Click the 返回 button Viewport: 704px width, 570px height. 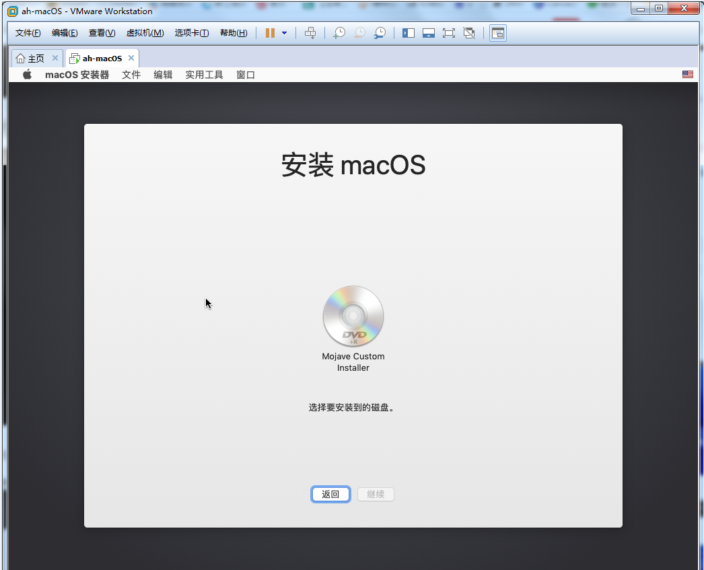tap(330, 495)
